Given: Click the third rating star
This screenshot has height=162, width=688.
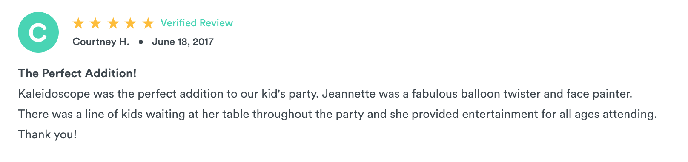Looking at the screenshot, I should click(113, 23).
